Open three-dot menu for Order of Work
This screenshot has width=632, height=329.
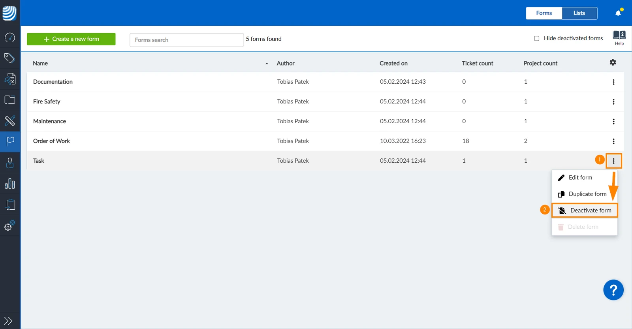[613, 141]
